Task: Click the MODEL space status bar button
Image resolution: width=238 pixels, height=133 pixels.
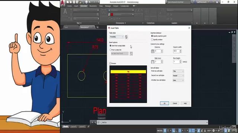Action: [x=160, y=130]
